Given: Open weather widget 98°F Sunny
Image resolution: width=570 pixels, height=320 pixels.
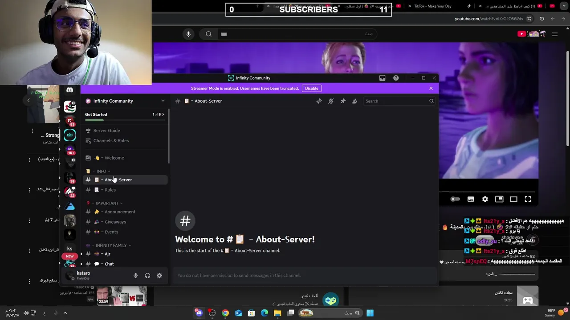Looking at the screenshot, I should pyautogui.click(x=555, y=313).
